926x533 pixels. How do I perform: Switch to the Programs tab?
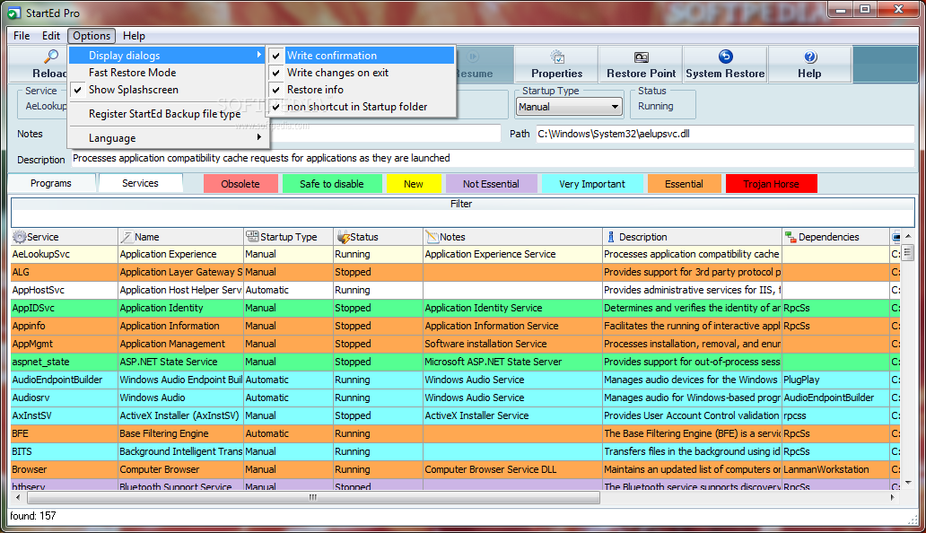(x=51, y=184)
